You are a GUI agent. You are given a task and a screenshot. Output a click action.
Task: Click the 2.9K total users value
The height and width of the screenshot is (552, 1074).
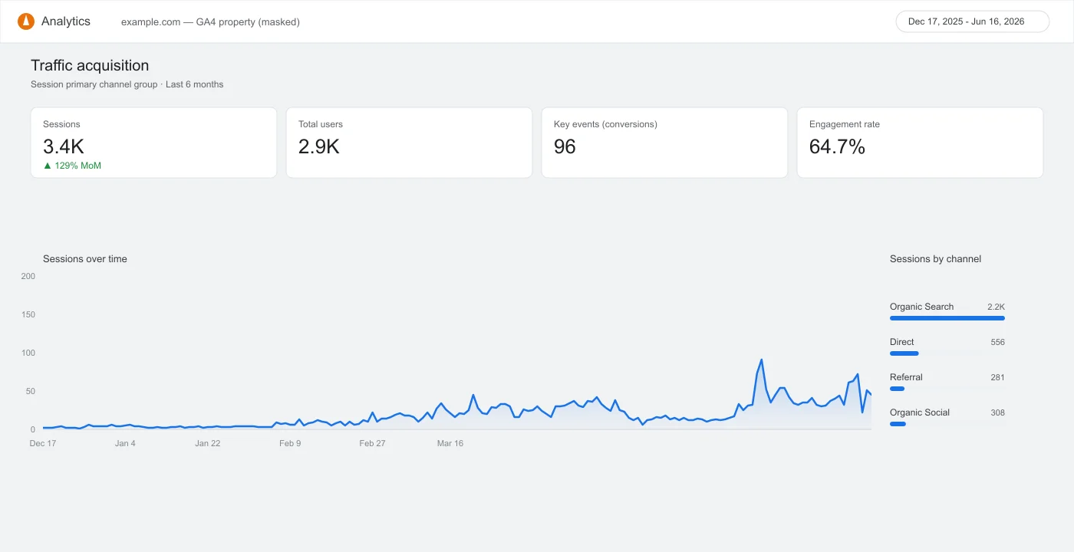click(x=319, y=146)
